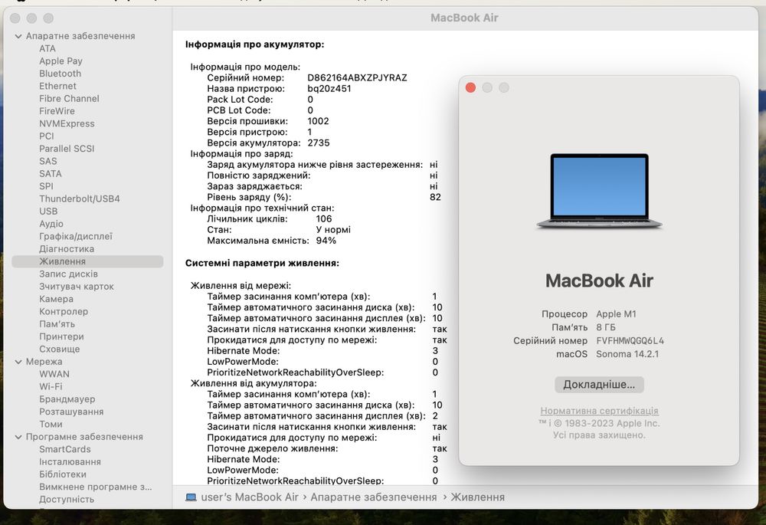The image size is (766, 525).
Task: Open SmartCards software entry
Action: [x=65, y=449]
